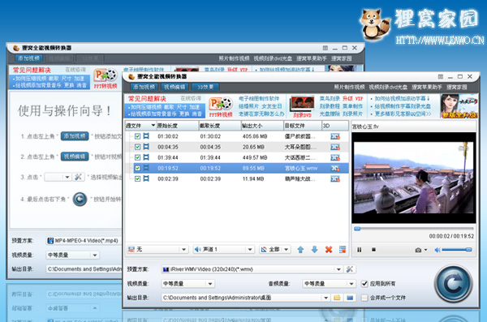This screenshot has height=322, width=487.
Task: Click 视频编辑 in the front window toolbar
Action: [x=175, y=88]
